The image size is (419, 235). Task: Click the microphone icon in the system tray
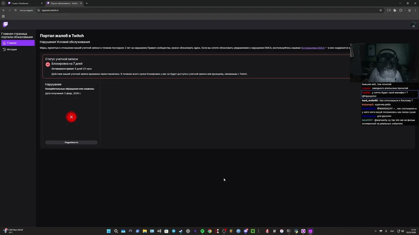click(x=386, y=231)
